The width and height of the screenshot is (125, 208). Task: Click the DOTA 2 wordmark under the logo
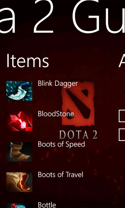(x=78, y=135)
